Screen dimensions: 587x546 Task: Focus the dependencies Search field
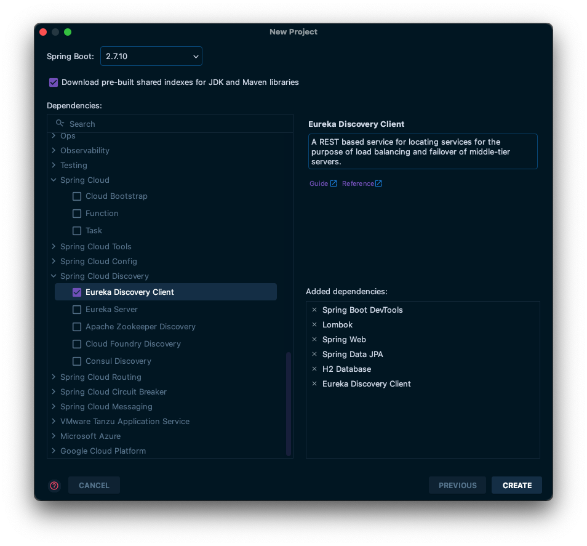point(170,124)
